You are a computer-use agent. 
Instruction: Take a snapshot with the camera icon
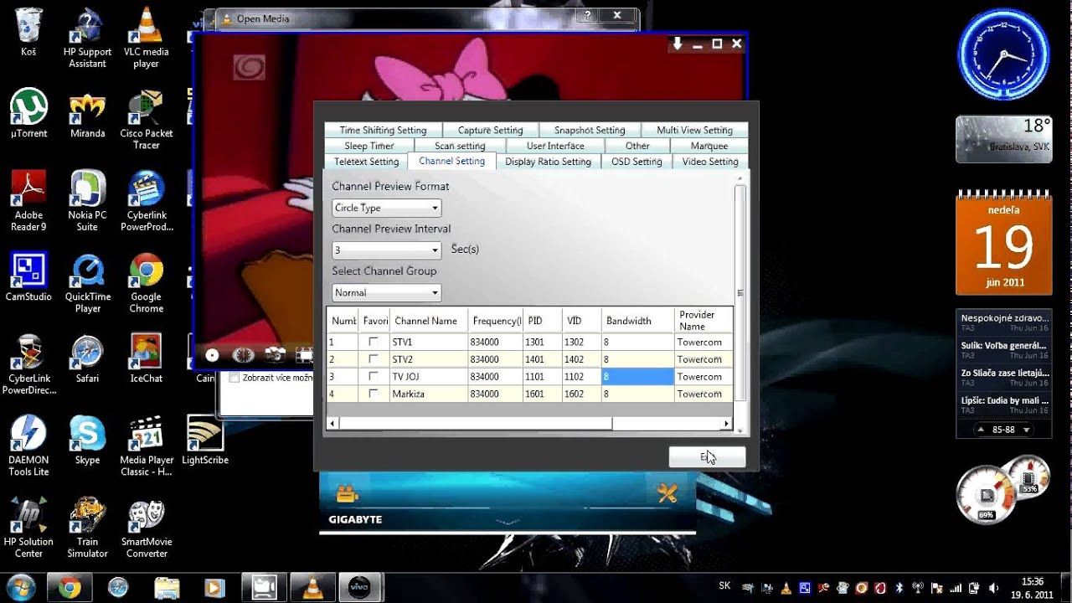(x=274, y=355)
